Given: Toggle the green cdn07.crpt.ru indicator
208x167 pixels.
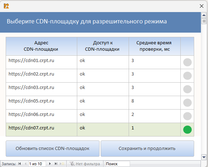Looking at the screenshot, I should pyautogui.click(x=187, y=129).
